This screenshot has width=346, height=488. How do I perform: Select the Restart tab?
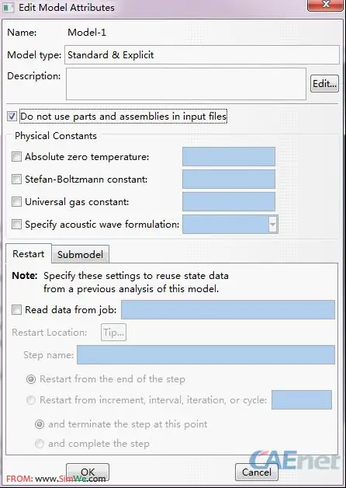click(x=28, y=254)
